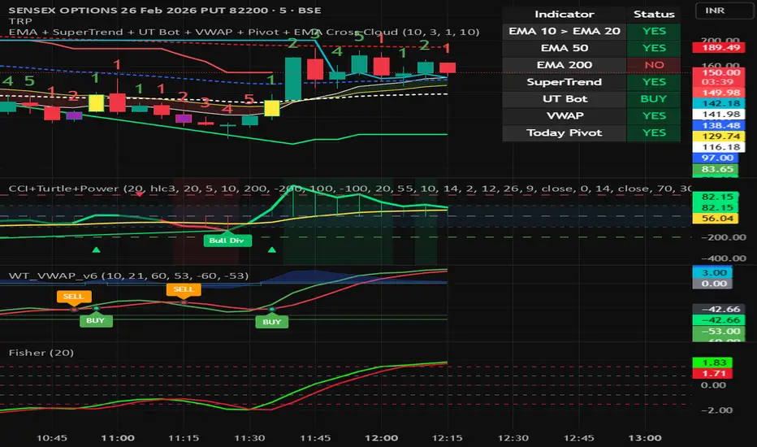Click the VWAP row label in table
757x447 pixels.
[565, 115]
